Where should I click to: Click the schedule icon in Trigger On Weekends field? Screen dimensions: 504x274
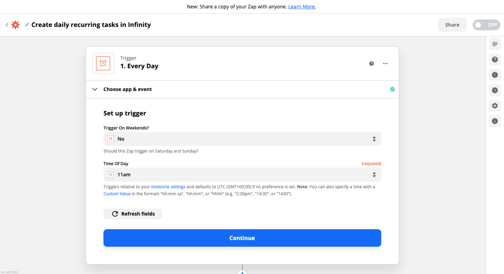coord(111,139)
